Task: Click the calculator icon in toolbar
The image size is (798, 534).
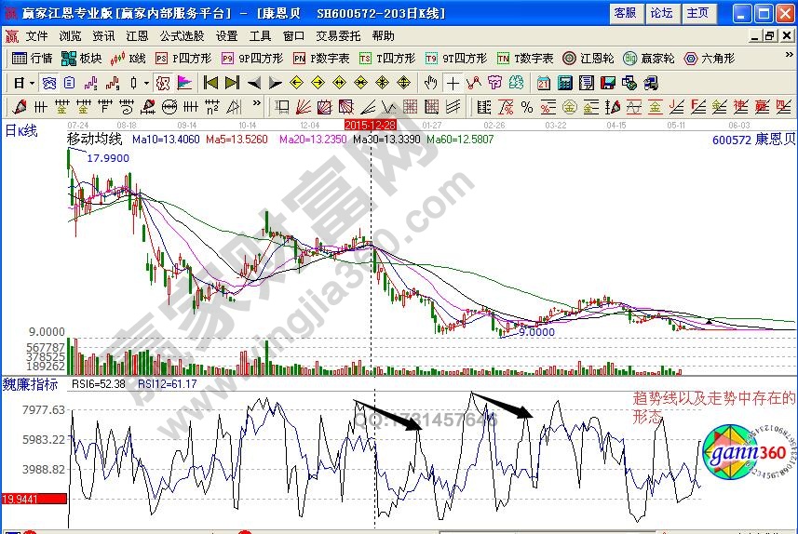Action: (563, 82)
